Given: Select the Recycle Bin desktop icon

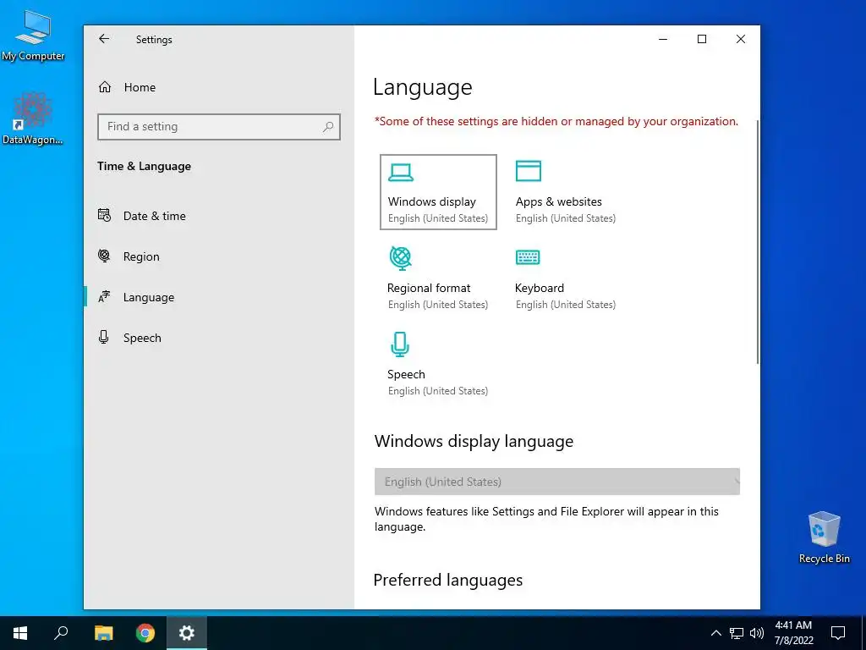Looking at the screenshot, I should click(x=824, y=537).
